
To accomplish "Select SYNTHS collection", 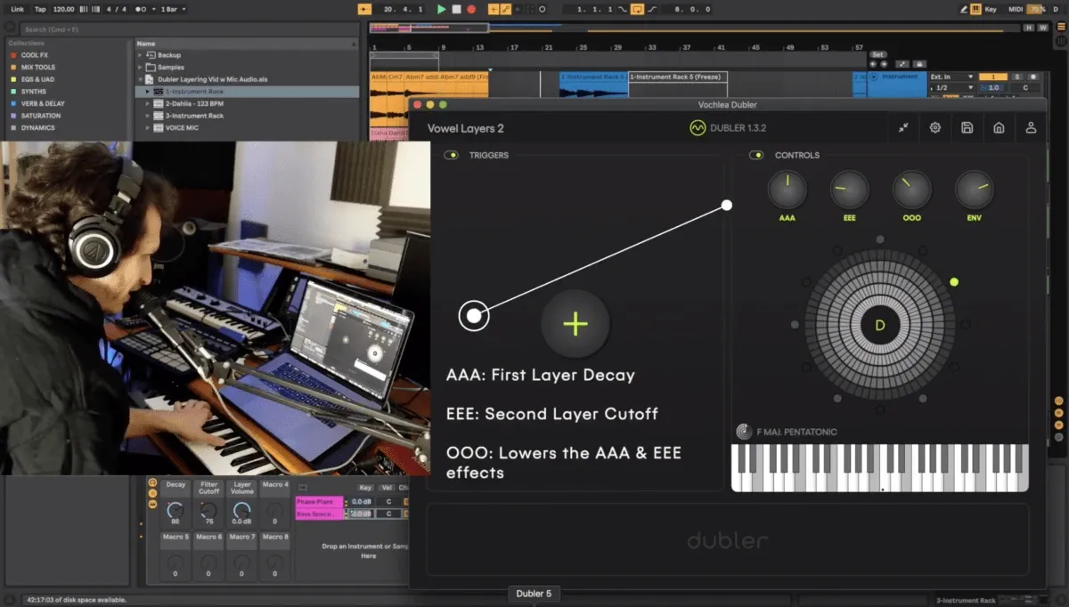I will (x=34, y=92).
